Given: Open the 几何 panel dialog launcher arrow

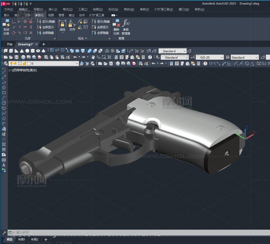Looking at the screenshot, I should [x=55, y=38].
